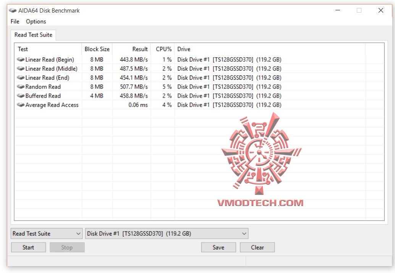The image size is (395, 273).
Task: Click the drive icon beside Random Read
Action: tap(20, 87)
